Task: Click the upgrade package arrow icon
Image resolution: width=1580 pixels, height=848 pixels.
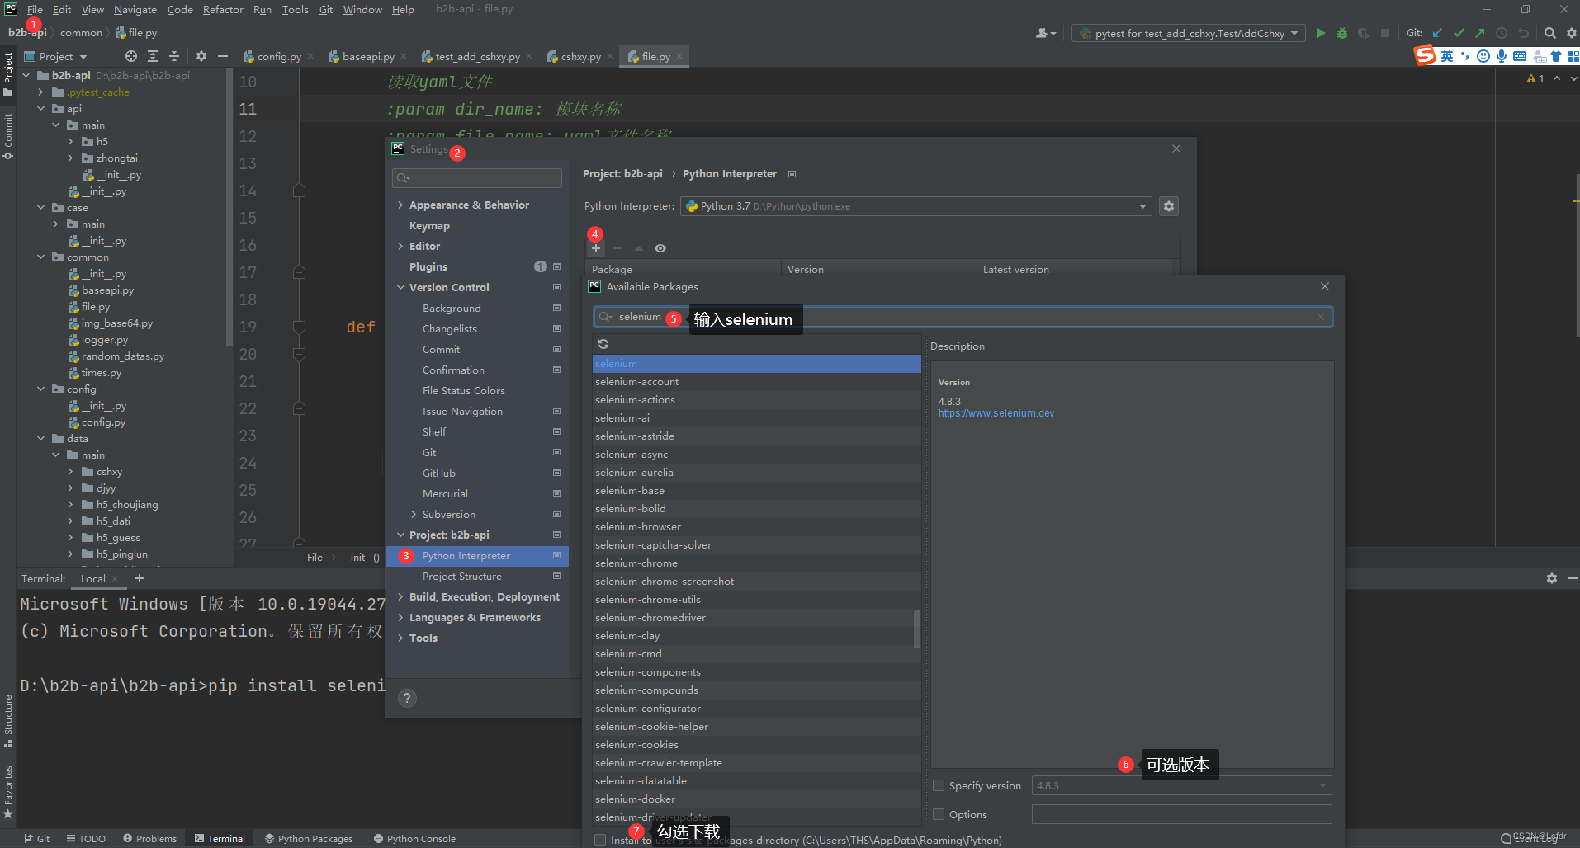Action: point(639,248)
